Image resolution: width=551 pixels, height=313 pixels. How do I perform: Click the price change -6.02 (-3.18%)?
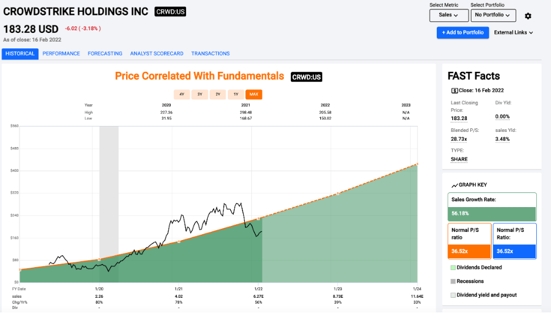pyautogui.click(x=83, y=29)
